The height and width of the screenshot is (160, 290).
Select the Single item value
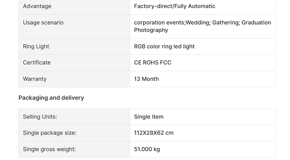(149, 117)
